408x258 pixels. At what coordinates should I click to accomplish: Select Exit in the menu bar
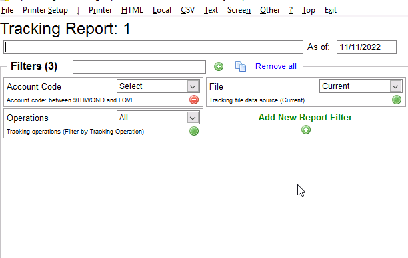331,10
